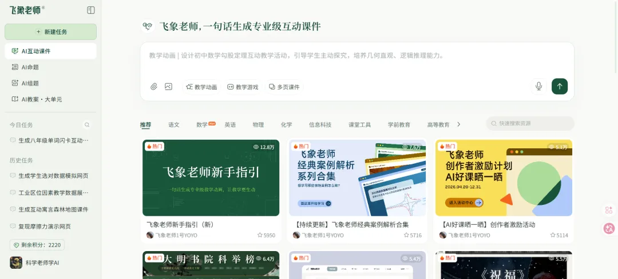
Task: Click the 热门 flame badge on 新手指引 card
Action: [x=154, y=146]
